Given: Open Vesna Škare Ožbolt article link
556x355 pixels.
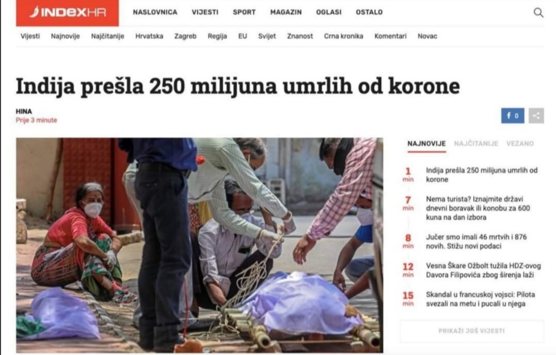Looking at the screenshot, I should (483, 270).
